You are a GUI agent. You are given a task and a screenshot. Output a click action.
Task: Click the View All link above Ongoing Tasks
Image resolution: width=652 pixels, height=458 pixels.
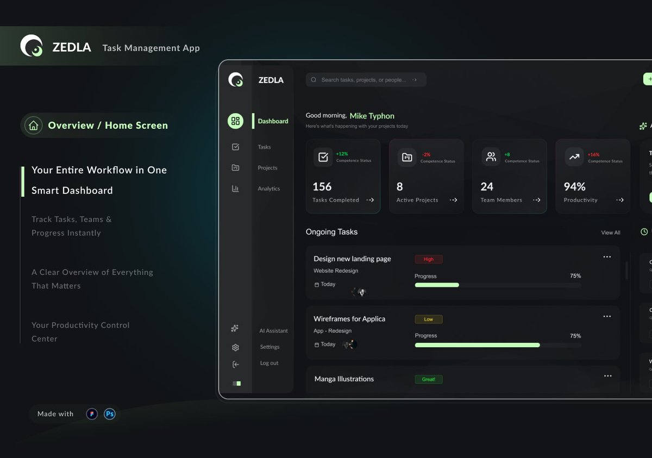pos(610,232)
